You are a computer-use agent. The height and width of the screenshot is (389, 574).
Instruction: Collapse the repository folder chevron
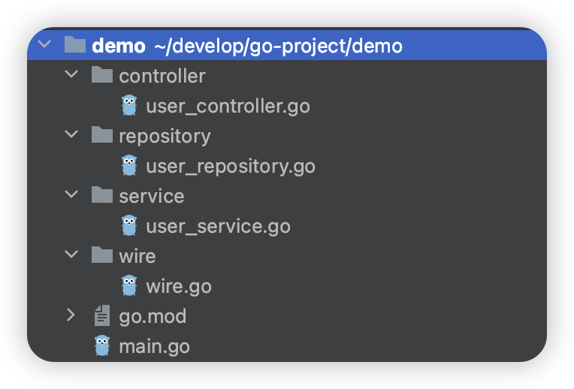coord(71,135)
